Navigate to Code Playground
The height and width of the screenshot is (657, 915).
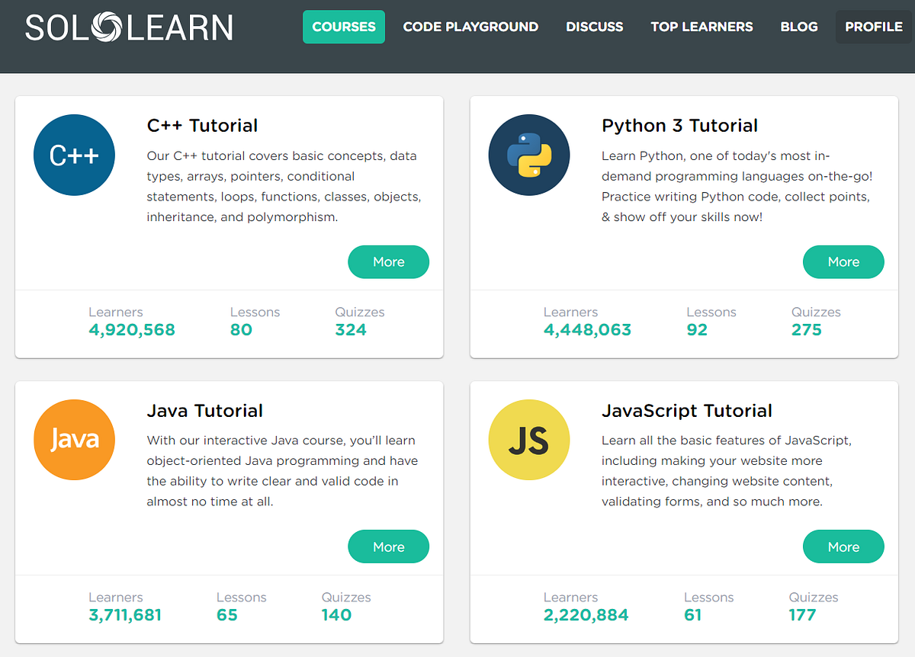coord(470,27)
